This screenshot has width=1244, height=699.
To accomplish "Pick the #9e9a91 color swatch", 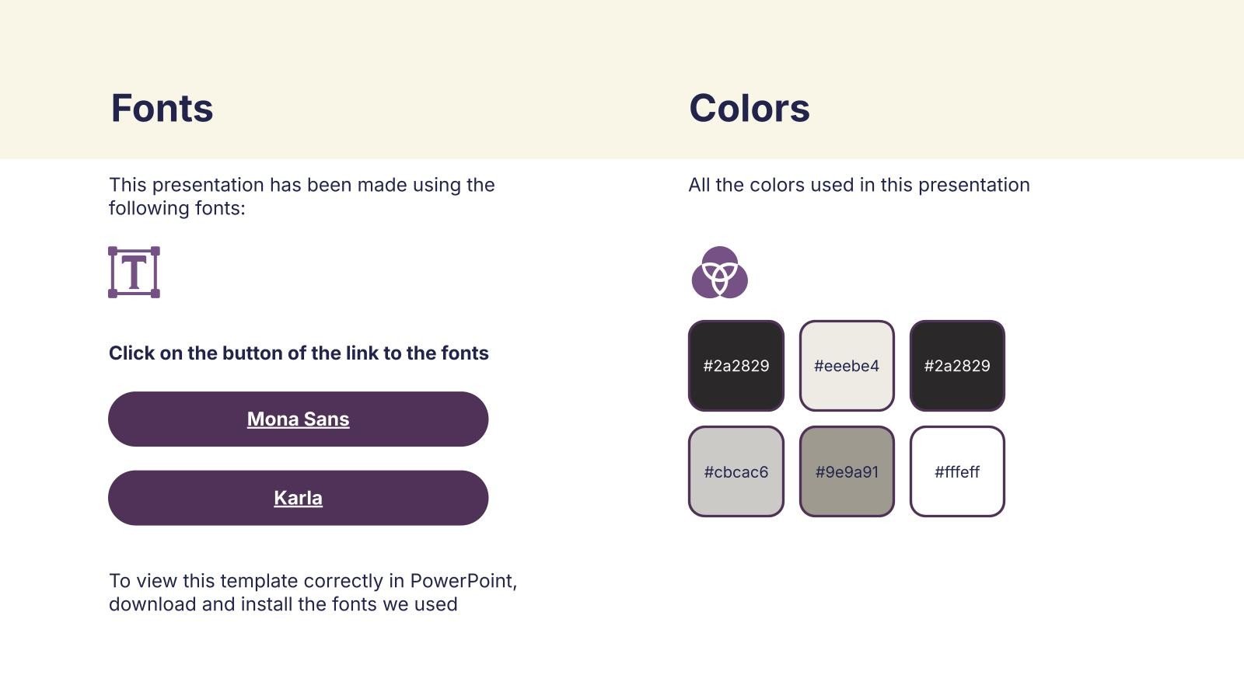I will 847,471.
